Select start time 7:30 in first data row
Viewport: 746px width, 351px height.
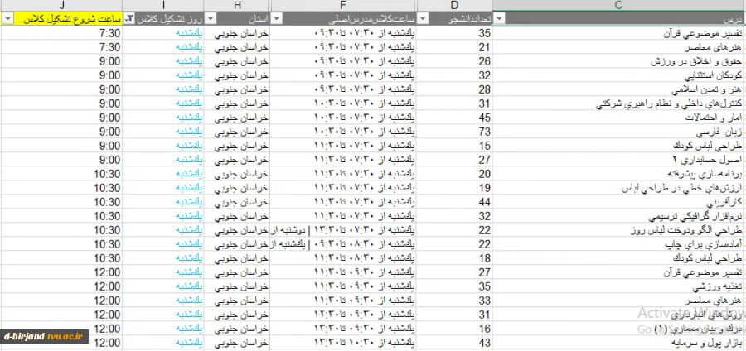click(61, 33)
